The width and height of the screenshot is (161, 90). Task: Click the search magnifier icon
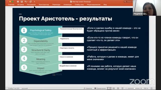[x=125, y=2]
